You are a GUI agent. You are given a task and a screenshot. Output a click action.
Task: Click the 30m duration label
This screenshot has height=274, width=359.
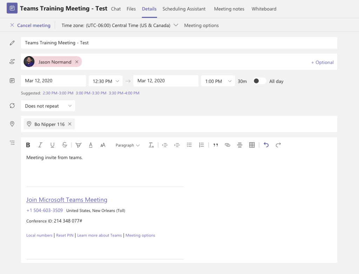point(242,81)
